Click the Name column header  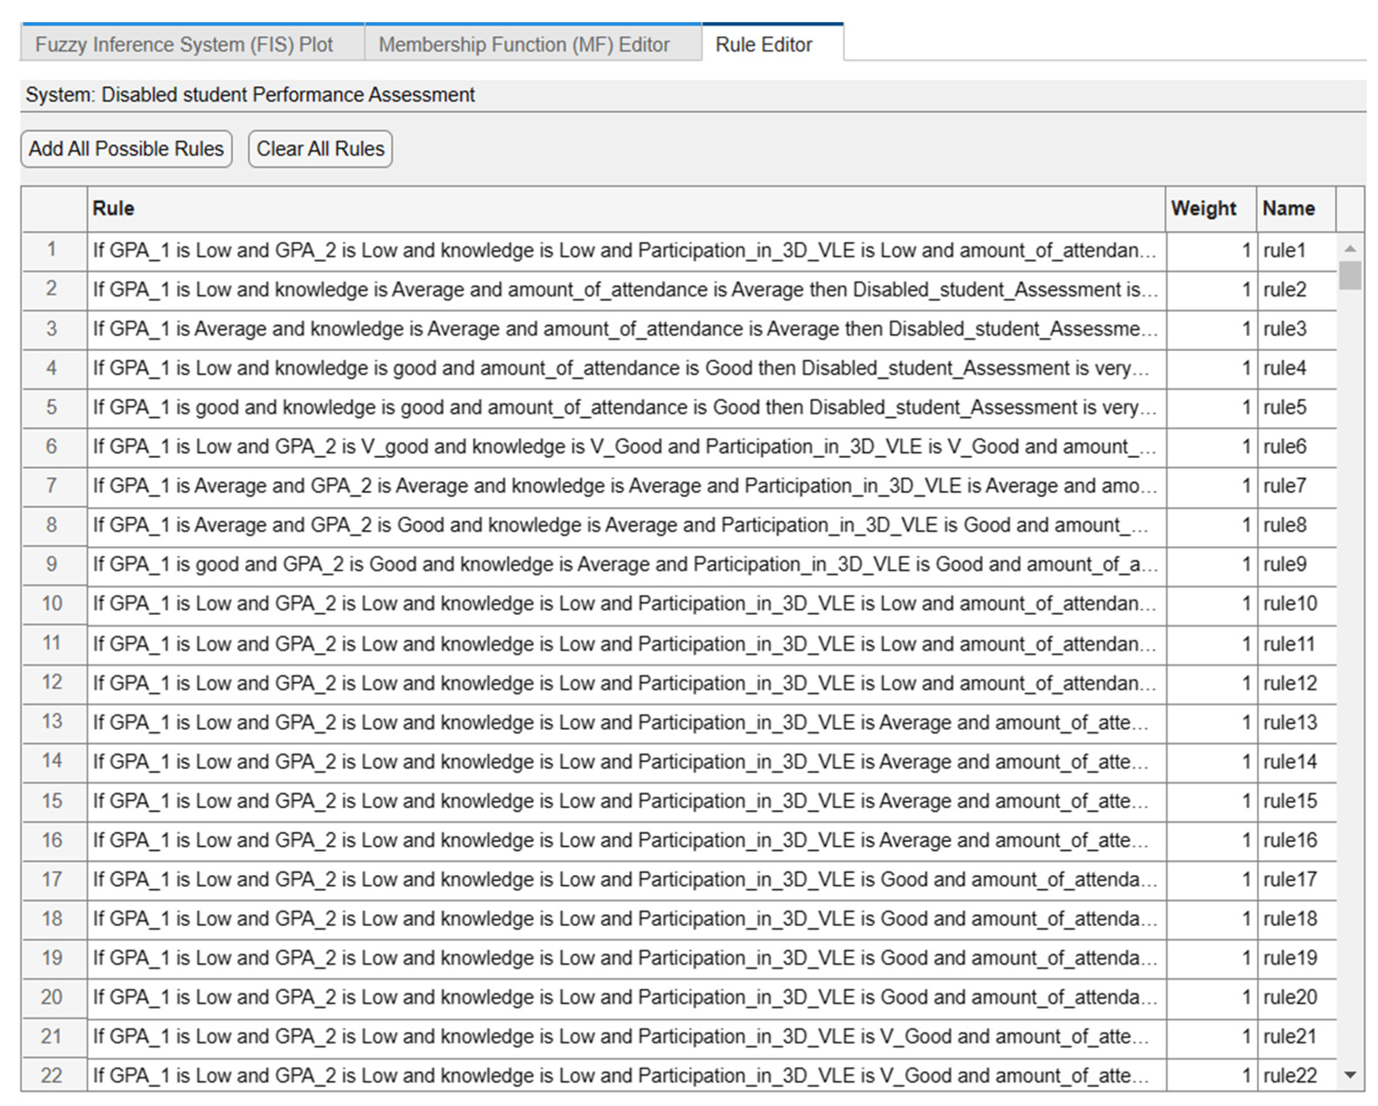(x=1288, y=208)
